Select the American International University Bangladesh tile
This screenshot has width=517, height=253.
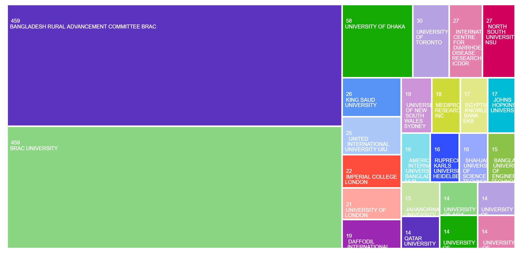pyautogui.click(x=415, y=157)
